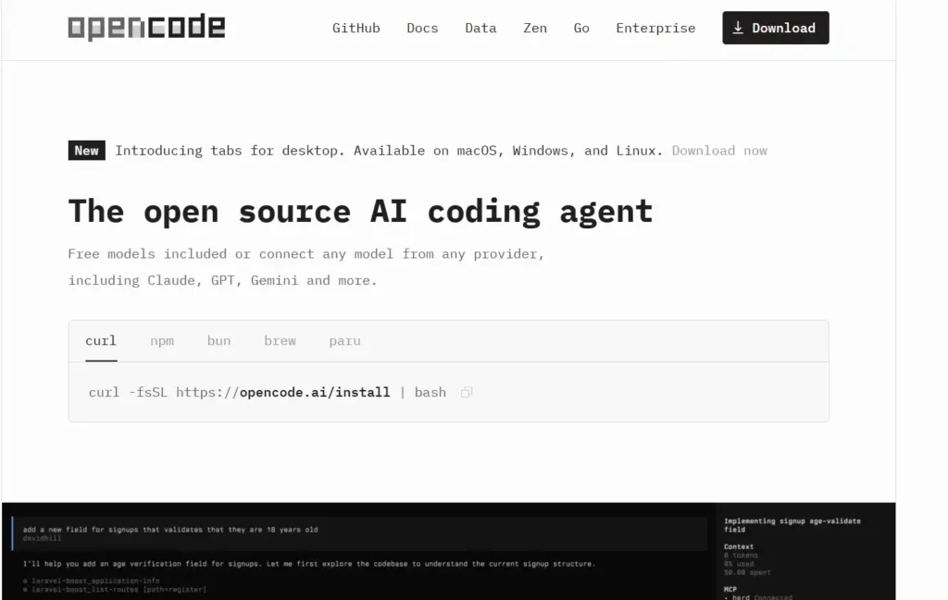Open the Zen nav link
The width and height of the screenshot is (948, 600).
pyautogui.click(x=535, y=28)
